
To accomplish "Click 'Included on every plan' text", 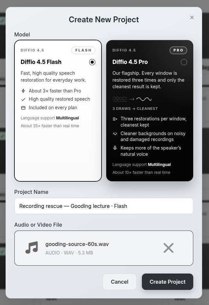I will point(53,108).
